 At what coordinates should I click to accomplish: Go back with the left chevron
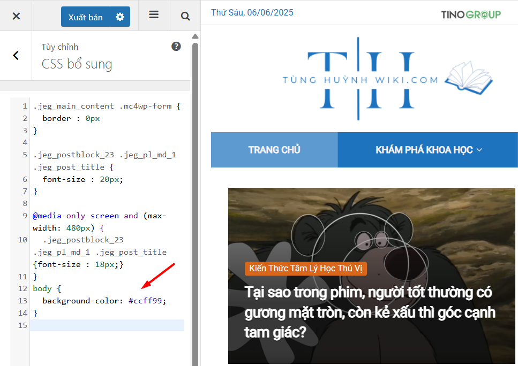coord(16,56)
